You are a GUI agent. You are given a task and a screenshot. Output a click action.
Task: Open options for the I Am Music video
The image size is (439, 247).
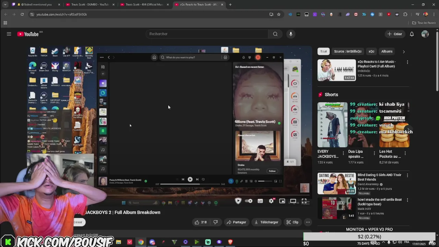coord(407,62)
